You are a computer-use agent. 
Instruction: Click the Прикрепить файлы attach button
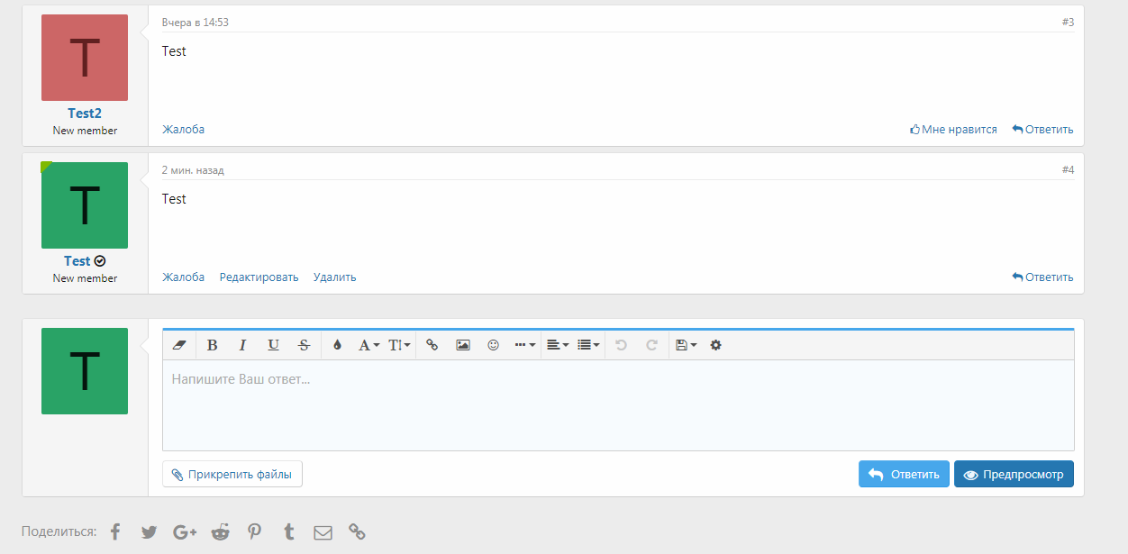(232, 474)
